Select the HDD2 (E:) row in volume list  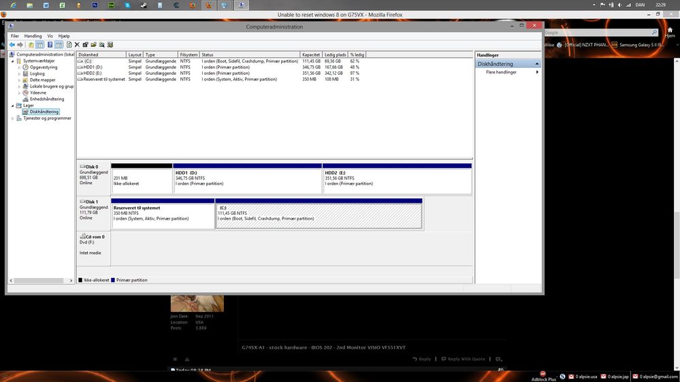click(x=221, y=73)
